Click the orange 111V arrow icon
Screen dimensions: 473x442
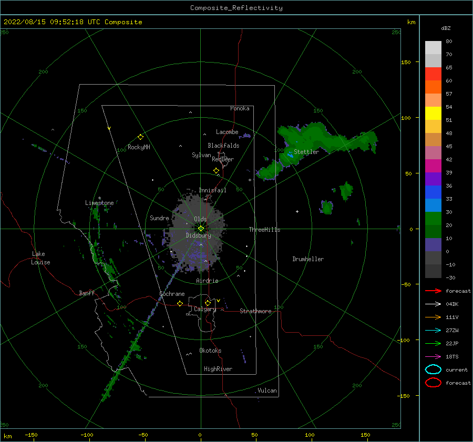433,317
